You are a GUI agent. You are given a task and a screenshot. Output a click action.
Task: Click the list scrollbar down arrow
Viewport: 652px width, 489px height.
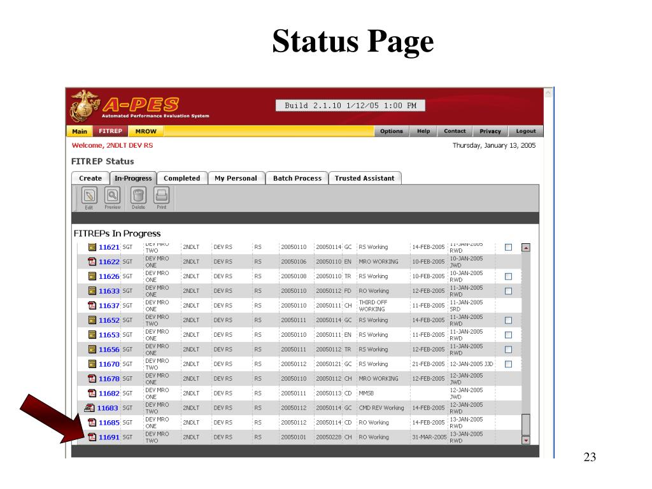525,440
